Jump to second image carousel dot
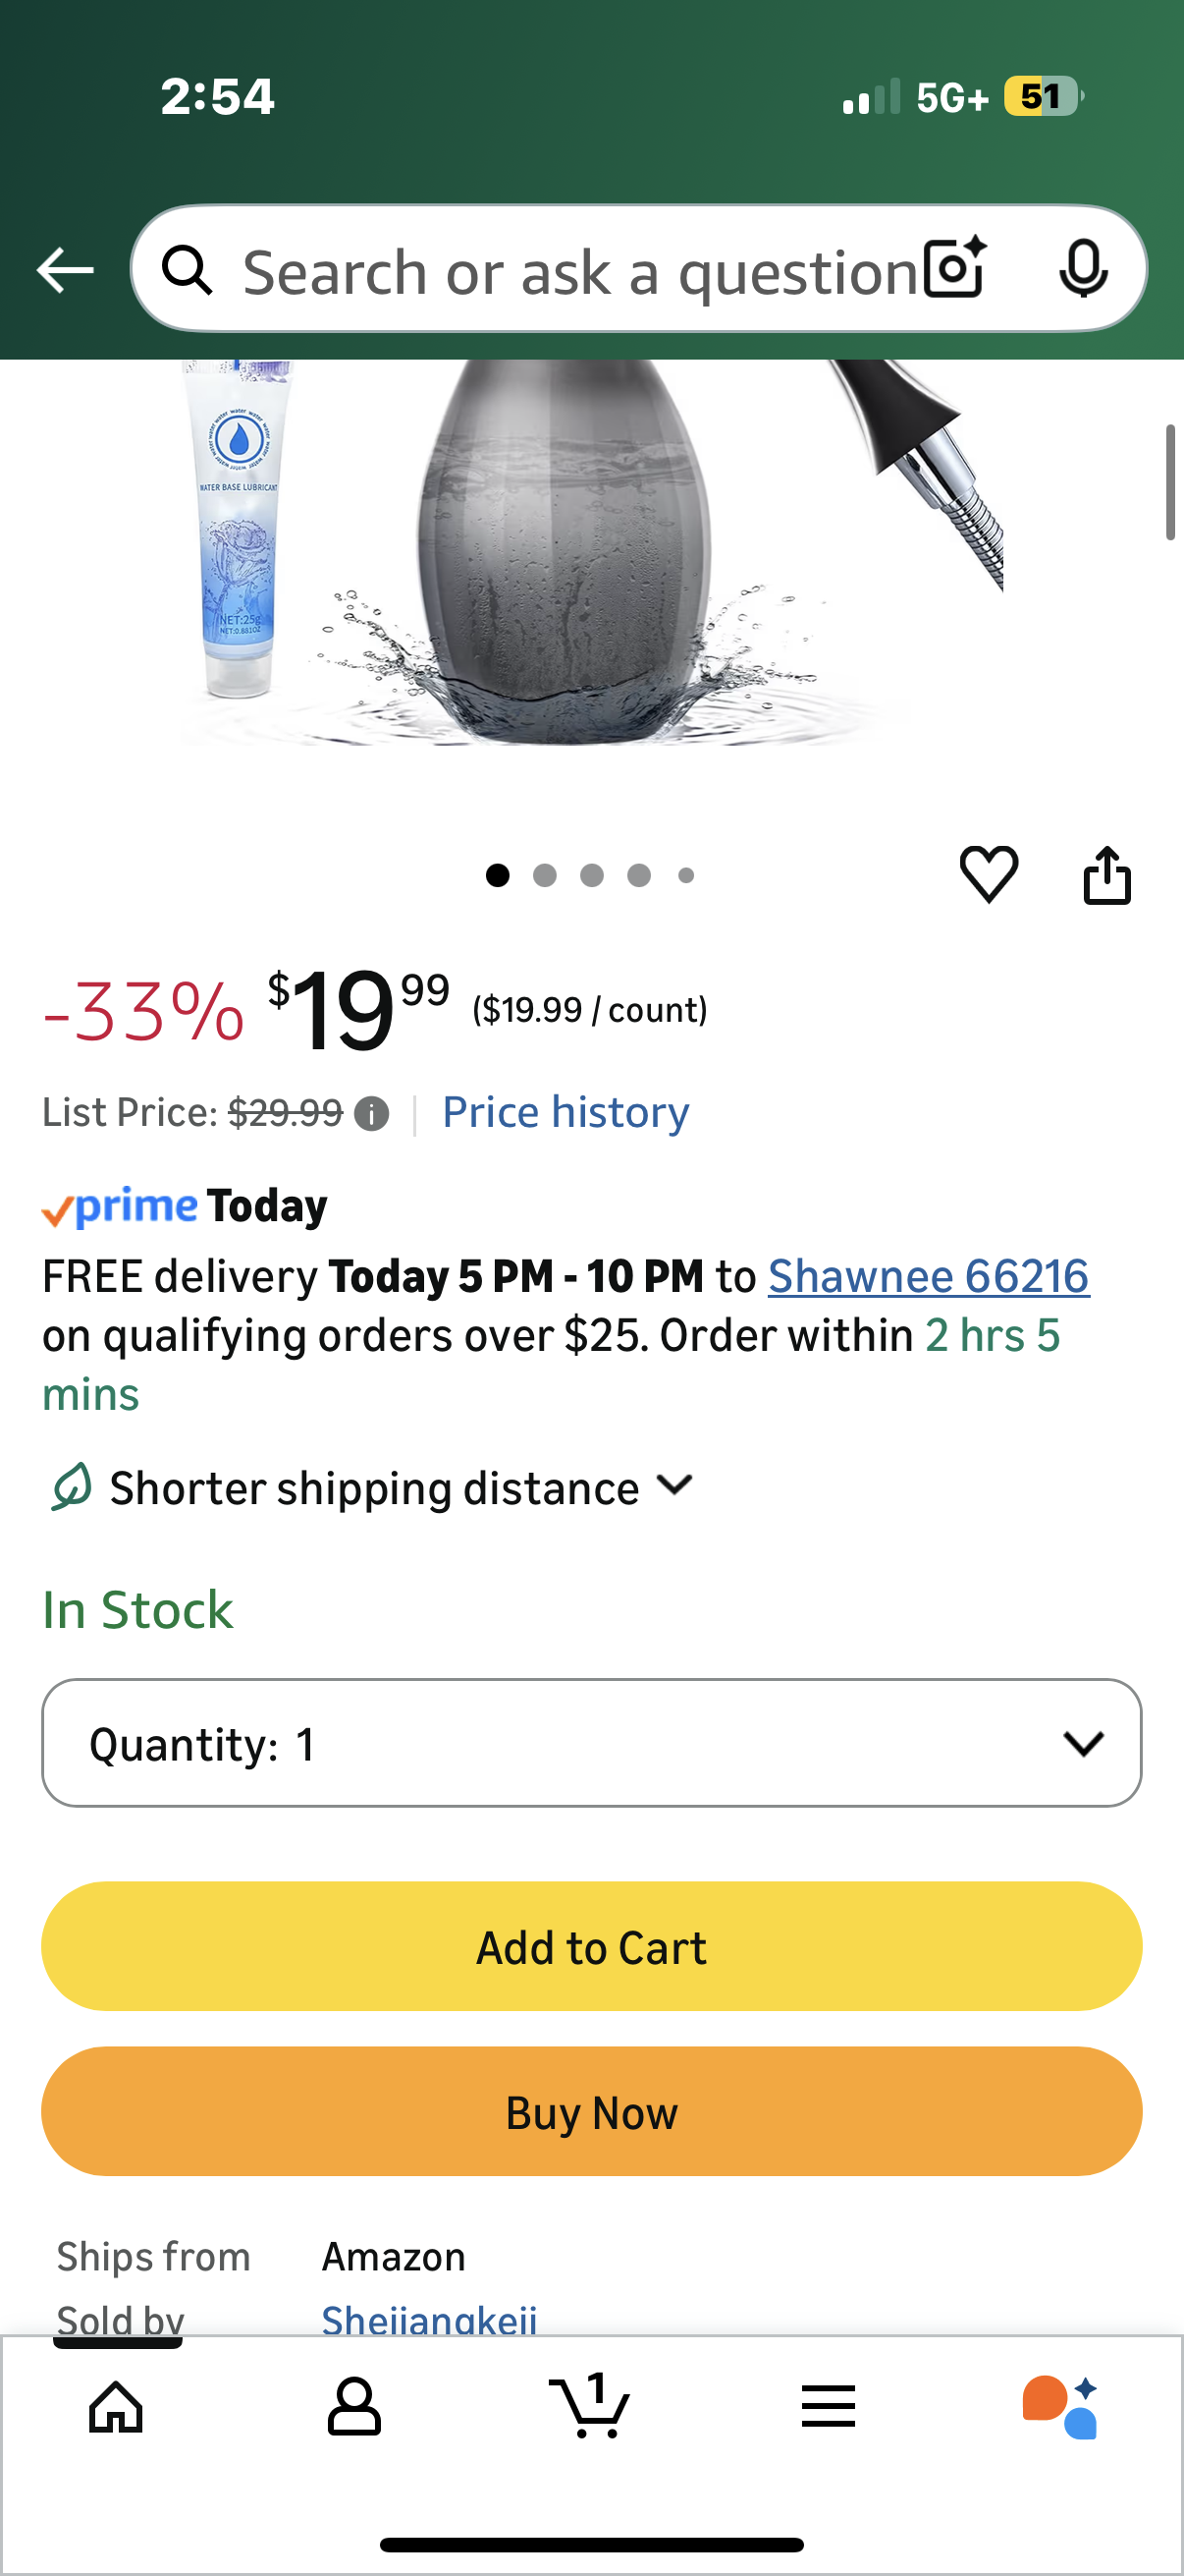 tap(545, 876)
